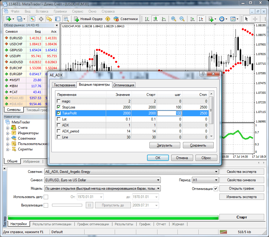Click the visualization speed slider
Screen dimensions: 269x237
[x=67, y=205]
